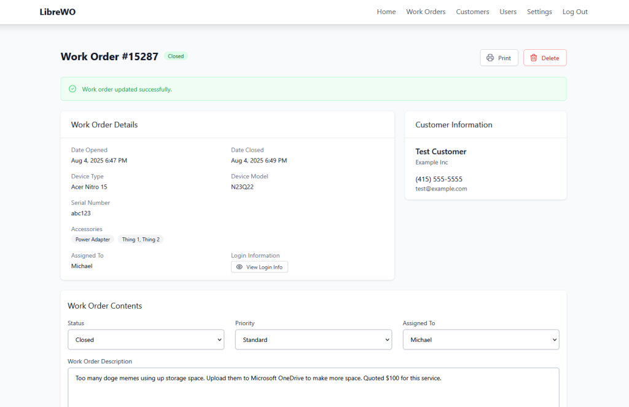Click the eye icon on View Login Info
Image resolution: width=629 pixels, height=407 pixels.
(239, 266)
